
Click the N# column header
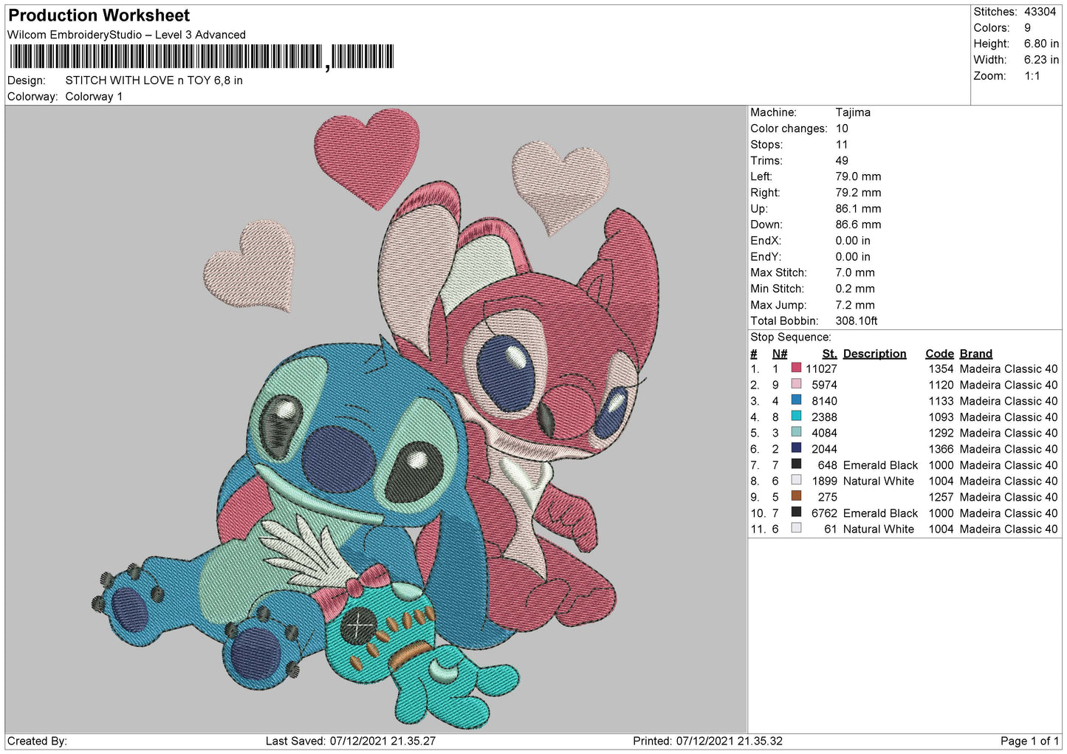coord(780,354)
